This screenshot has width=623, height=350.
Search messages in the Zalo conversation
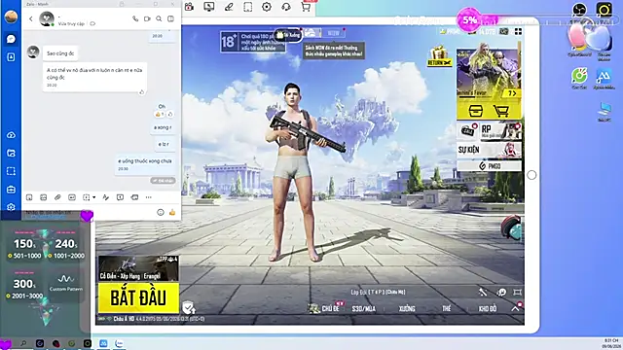pos(159,18)
